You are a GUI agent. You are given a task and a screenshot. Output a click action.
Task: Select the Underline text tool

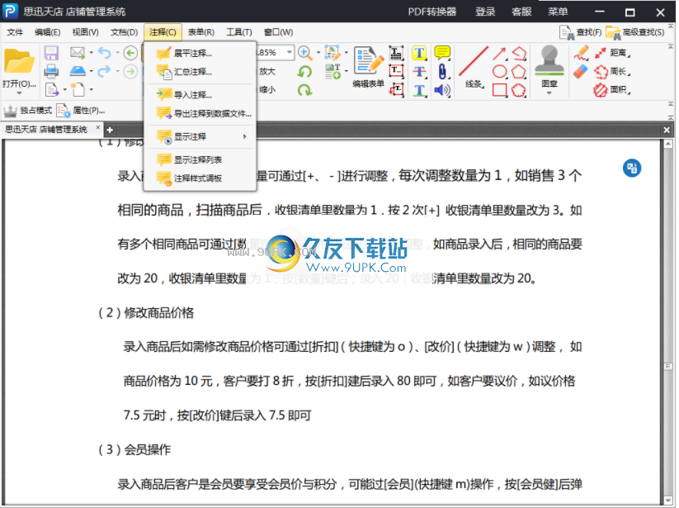coord(419,90)
